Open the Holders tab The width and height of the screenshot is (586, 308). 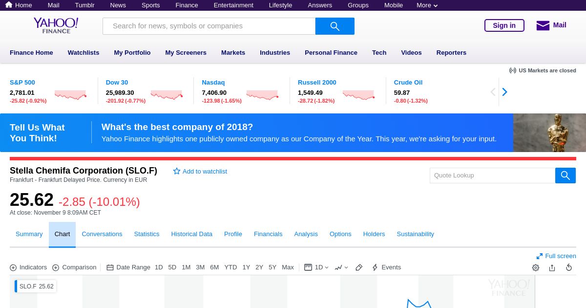tap(374, 234)
